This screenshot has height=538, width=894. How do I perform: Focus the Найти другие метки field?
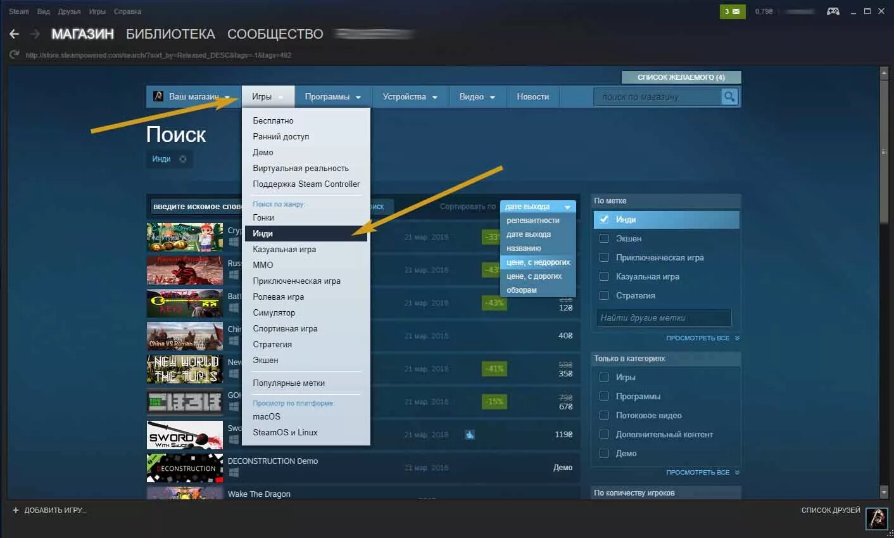click(664, 317)
